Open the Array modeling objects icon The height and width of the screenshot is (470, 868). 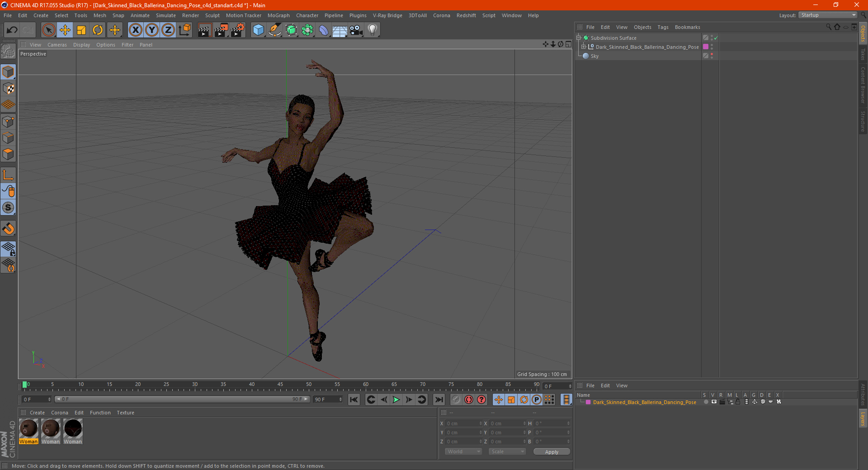click(x=307, y=30)
